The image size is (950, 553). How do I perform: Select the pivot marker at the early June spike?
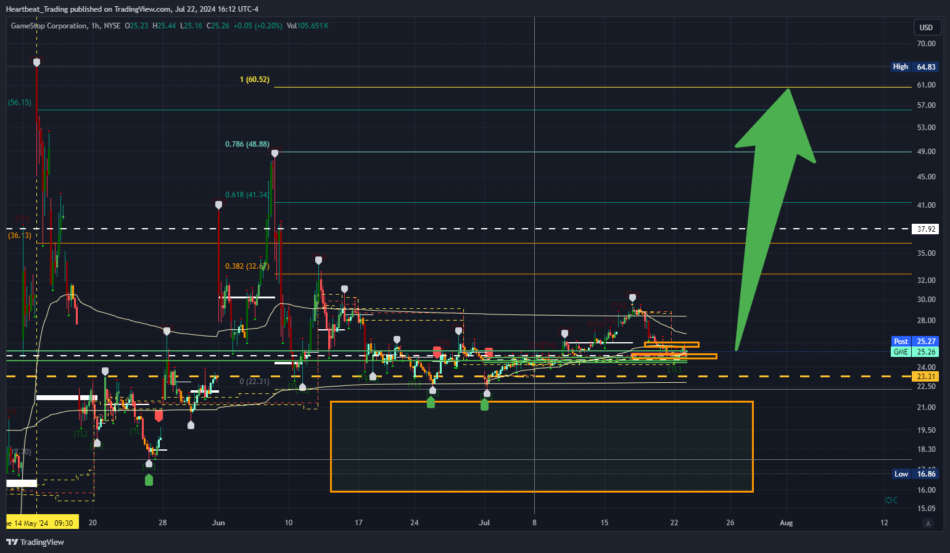218,205
